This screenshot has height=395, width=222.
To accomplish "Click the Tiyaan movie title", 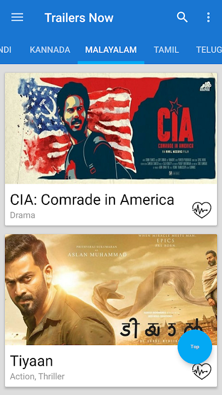I will click(31, 361).
